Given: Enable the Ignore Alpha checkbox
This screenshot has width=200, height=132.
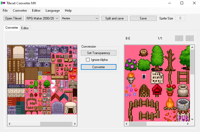Looking at the screenshot, I should 88,60.
